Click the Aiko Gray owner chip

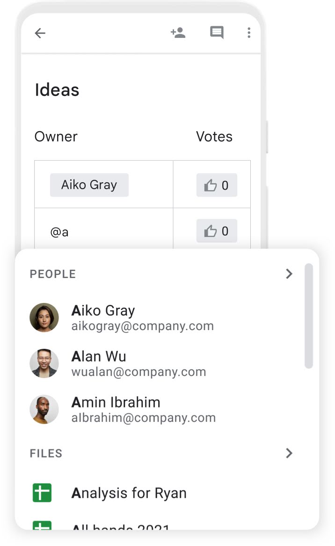click(x=89, y=185)
